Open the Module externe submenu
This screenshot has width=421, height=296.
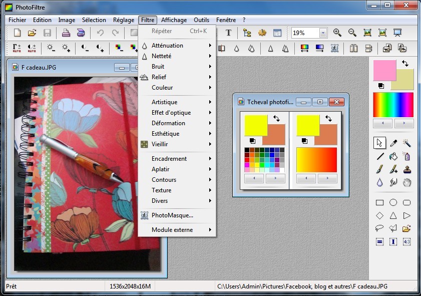point(177,230)
